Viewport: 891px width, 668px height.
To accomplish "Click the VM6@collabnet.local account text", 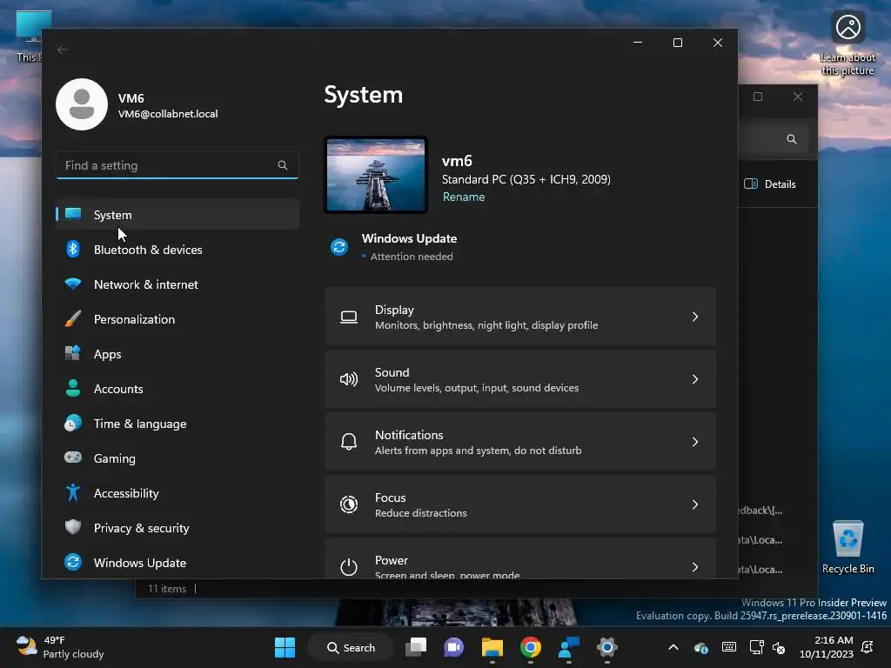I will point(168,114).
